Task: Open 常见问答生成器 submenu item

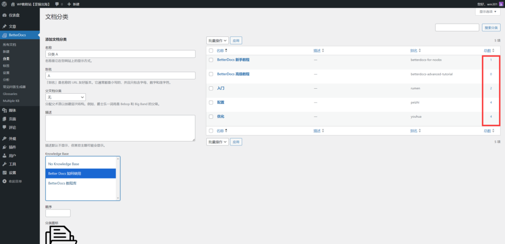Action: [14, 87]
